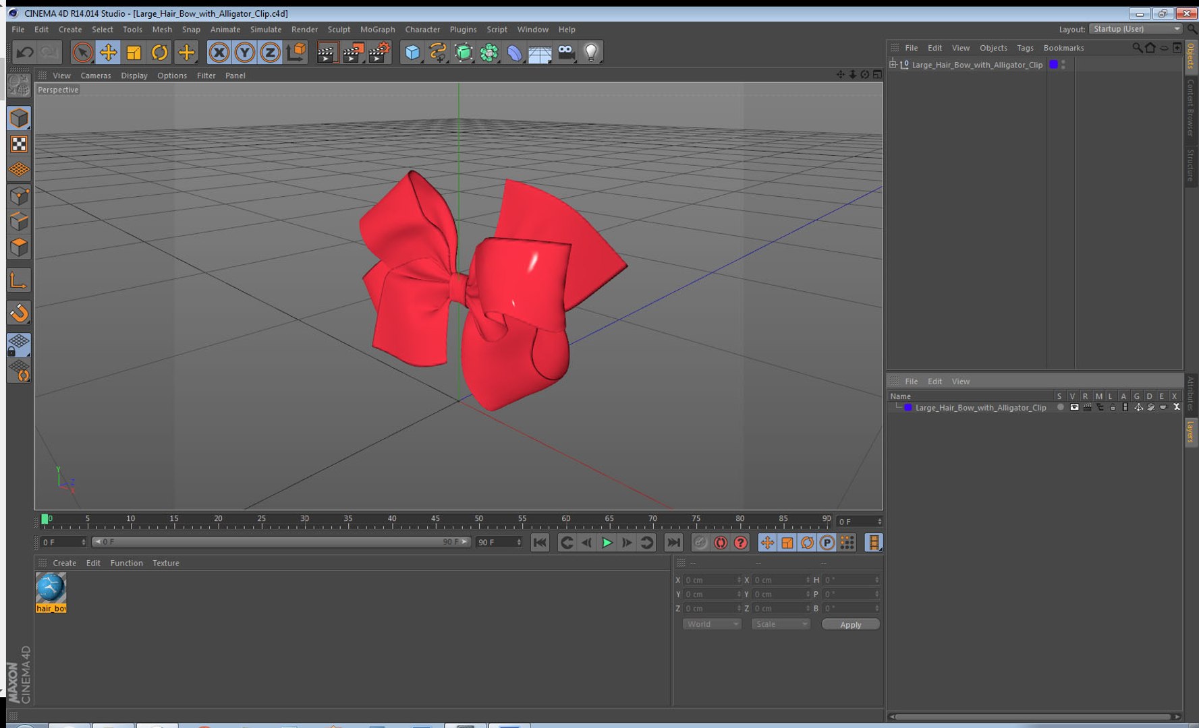Image resolution: width=1199 pixels, height=728 pixels.
Task: Open the deformer objects icon
Action: (515, 52)
